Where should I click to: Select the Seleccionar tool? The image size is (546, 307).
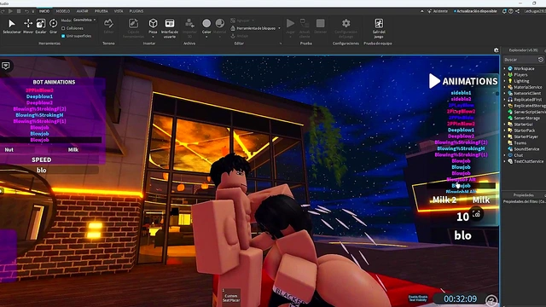(x=12, y=26)
